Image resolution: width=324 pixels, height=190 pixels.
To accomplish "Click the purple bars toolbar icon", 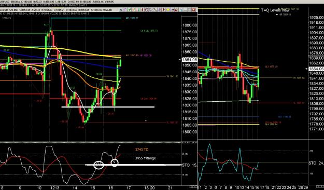I will pos(159,10).
